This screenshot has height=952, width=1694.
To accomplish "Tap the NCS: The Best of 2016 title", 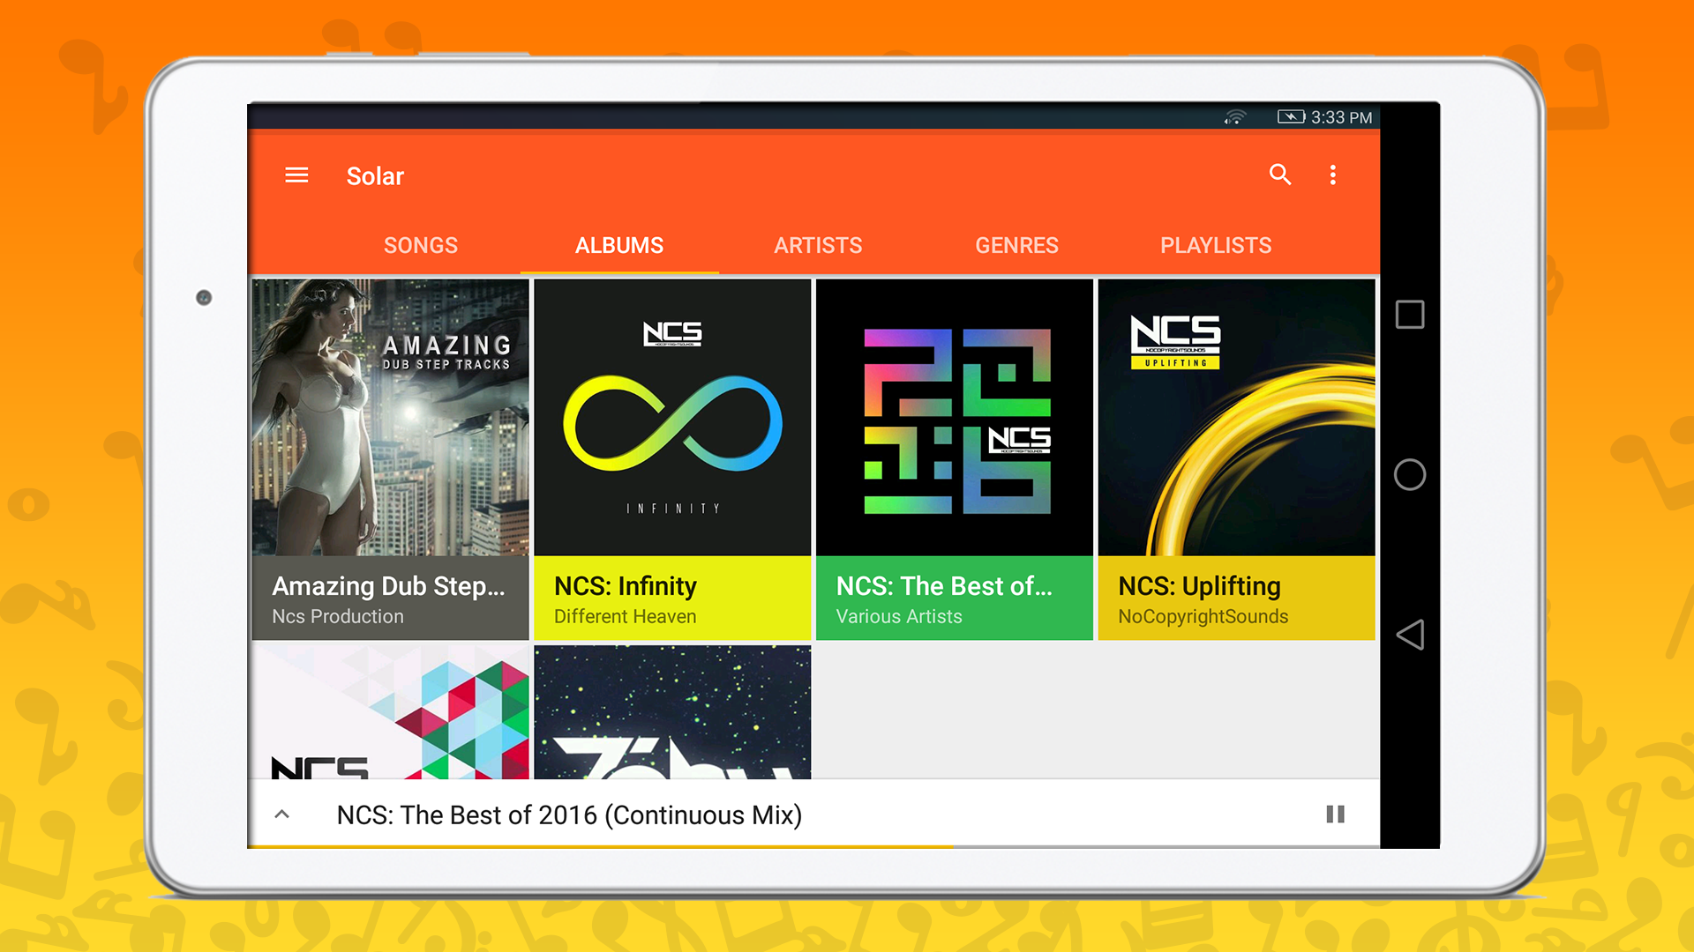I will 568,814.
